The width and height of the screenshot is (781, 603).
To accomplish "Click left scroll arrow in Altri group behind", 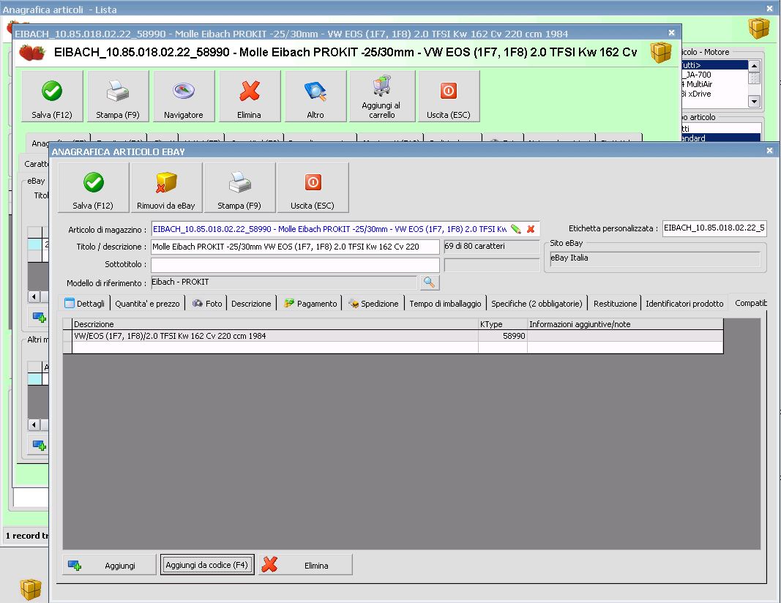I will coord(34,424).
